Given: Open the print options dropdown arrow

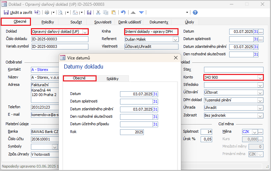Looking at the screenshot, I should point(54,13).
